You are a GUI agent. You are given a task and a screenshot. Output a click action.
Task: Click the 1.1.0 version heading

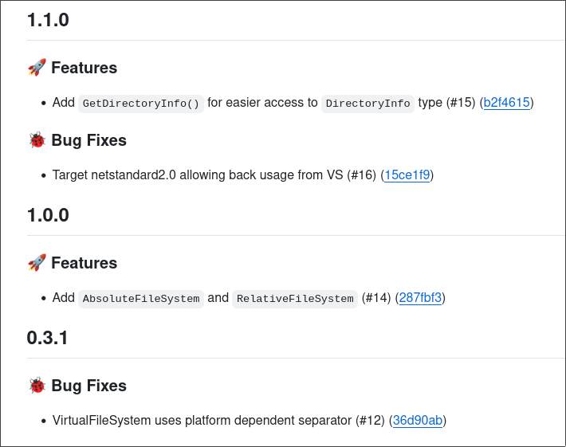48,20
